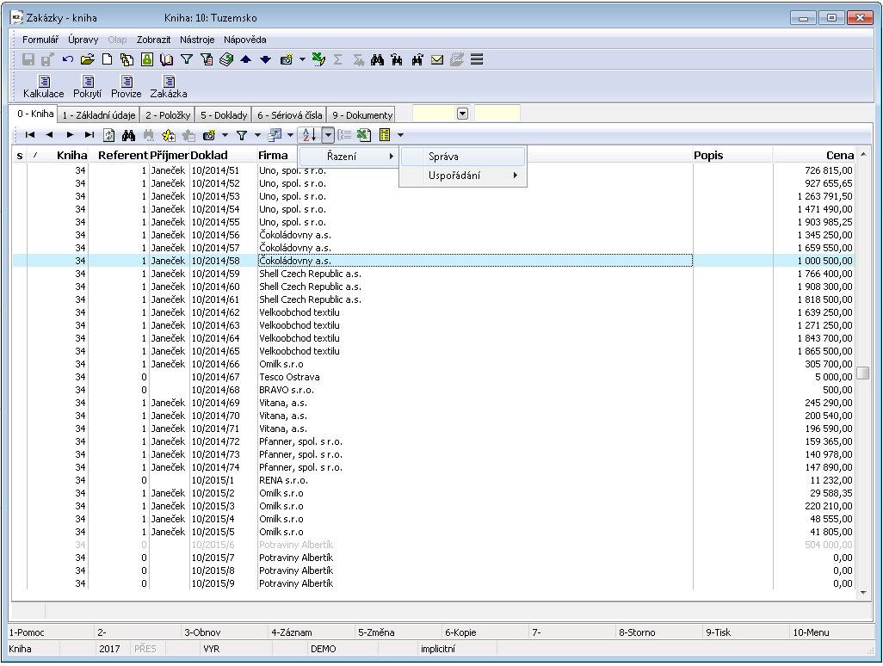
Task: Click the hamburger lines icon in main toolbar
Action: (x=477, y=59)
